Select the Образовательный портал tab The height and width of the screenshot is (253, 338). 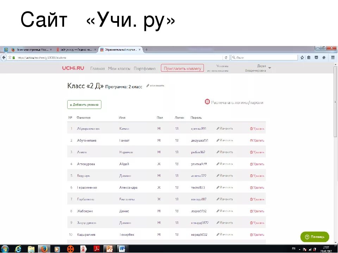[120, 50]
